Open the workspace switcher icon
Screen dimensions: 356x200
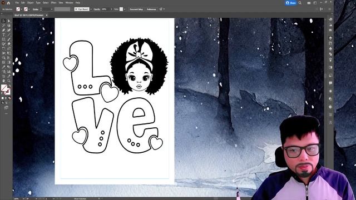pos(315,3)
